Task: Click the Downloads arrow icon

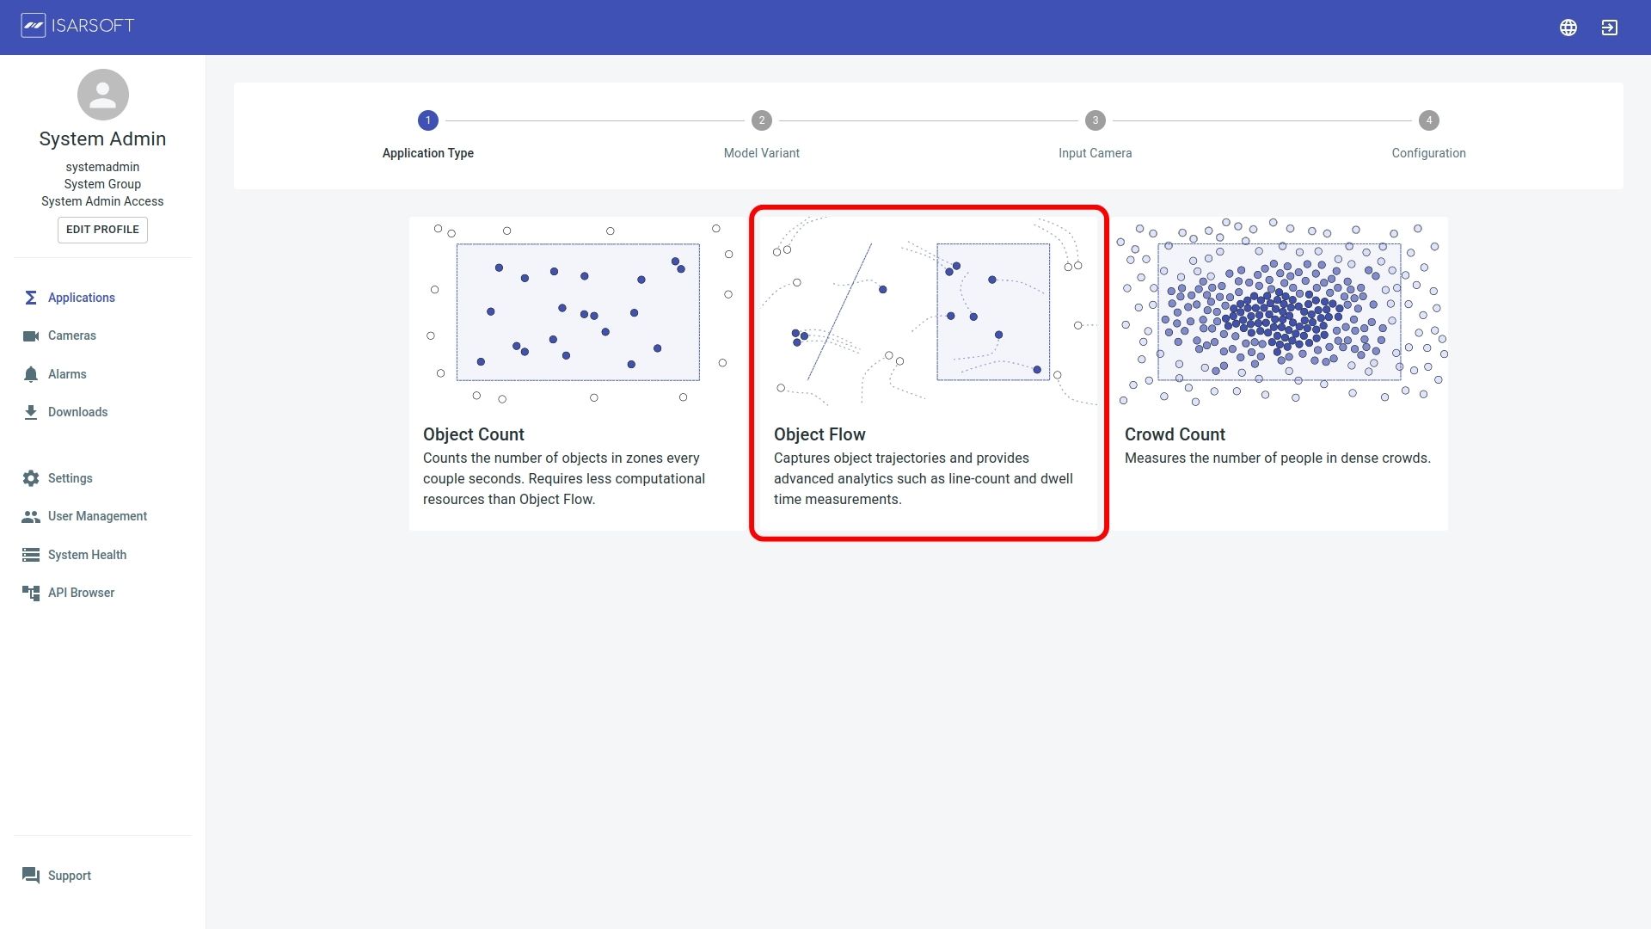Action: [31, 412]
